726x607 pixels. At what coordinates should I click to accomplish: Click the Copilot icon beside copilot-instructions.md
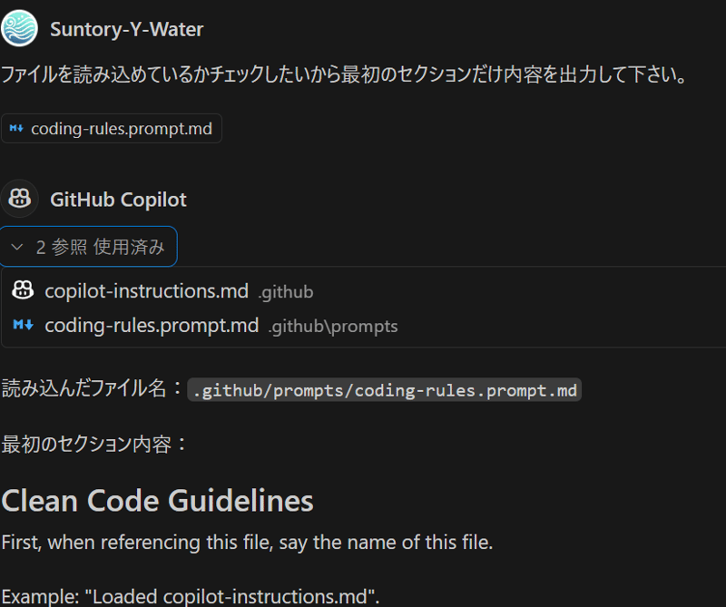[23, 291]
